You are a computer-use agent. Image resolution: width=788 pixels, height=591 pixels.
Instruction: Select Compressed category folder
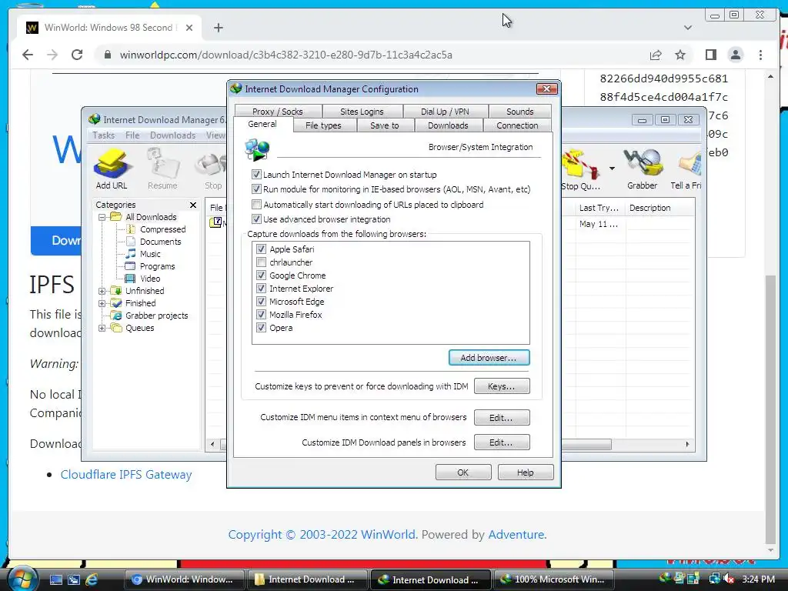[x=162, y=229]
